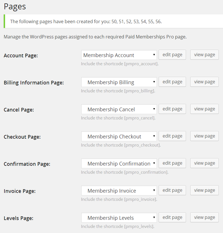Edit the Membership Billing page
Viewport: 223px width, 233px height.
172,82
